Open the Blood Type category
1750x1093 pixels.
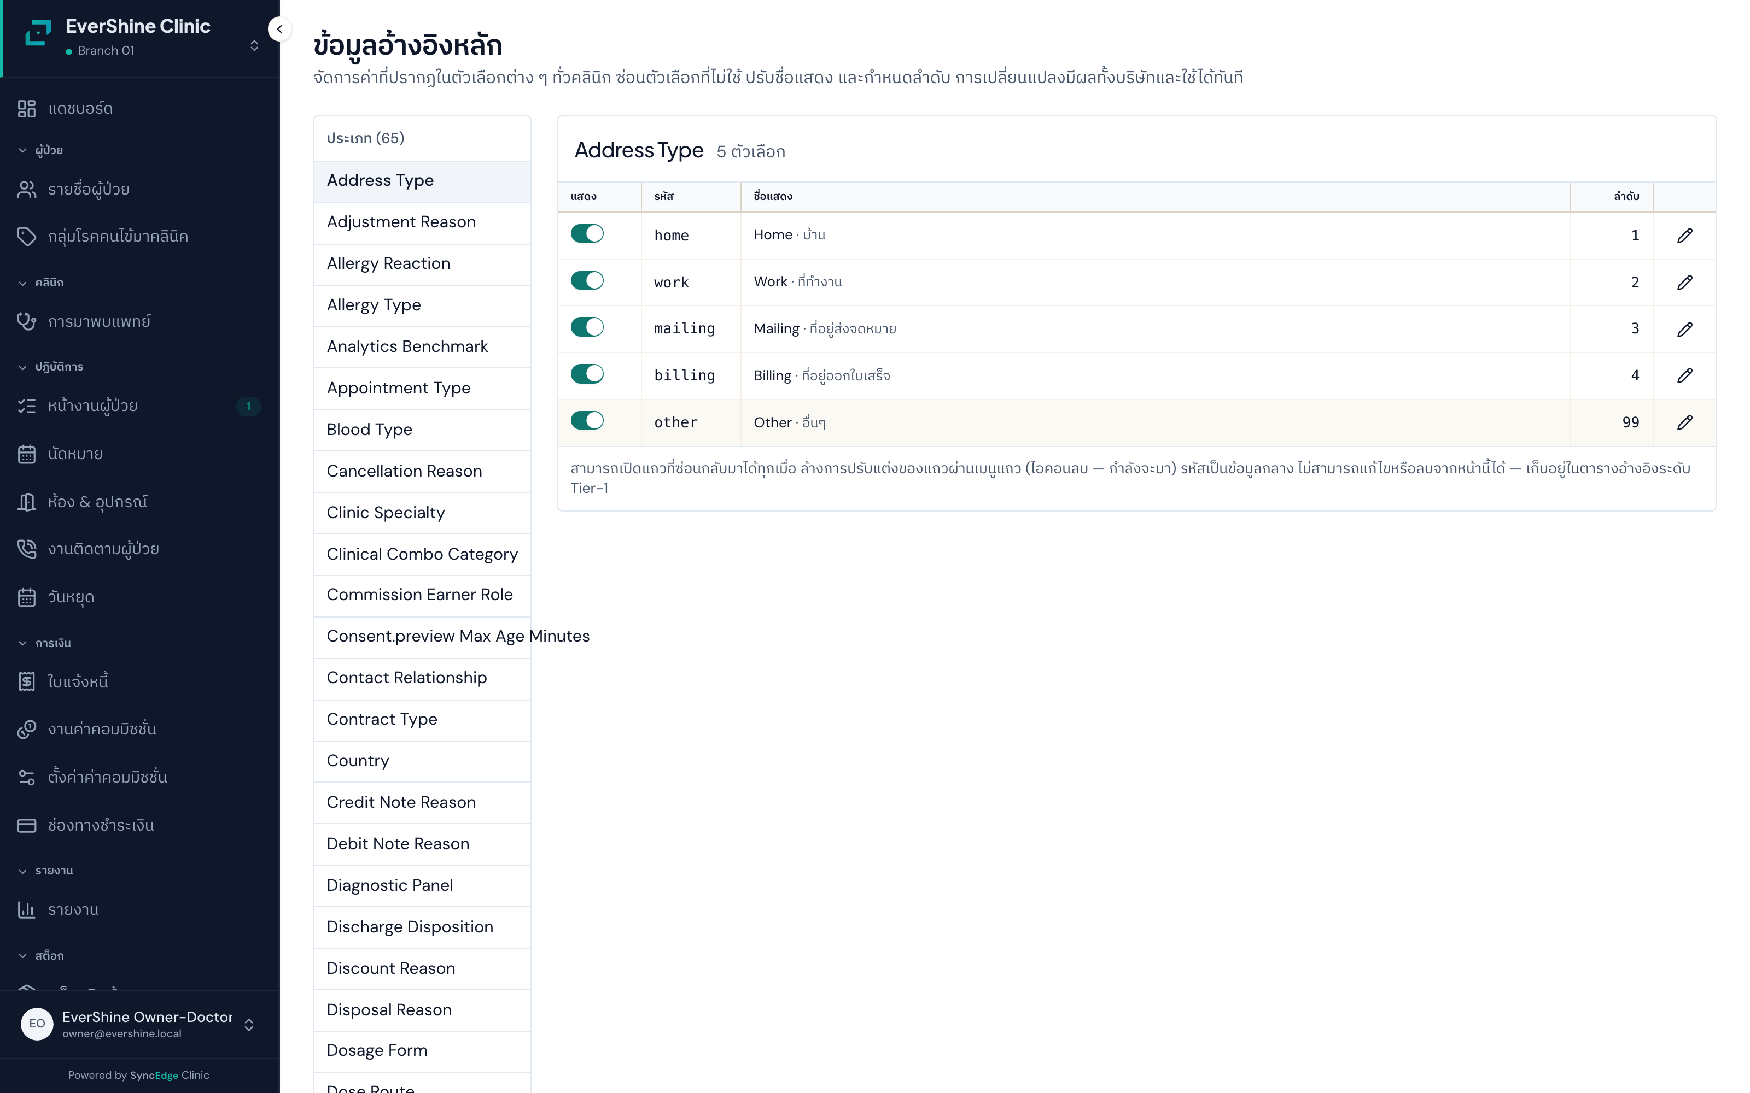point(422,430)
